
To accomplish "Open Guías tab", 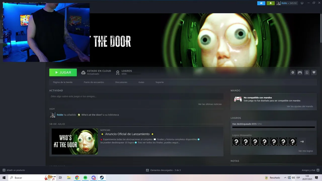I will 141,82.
